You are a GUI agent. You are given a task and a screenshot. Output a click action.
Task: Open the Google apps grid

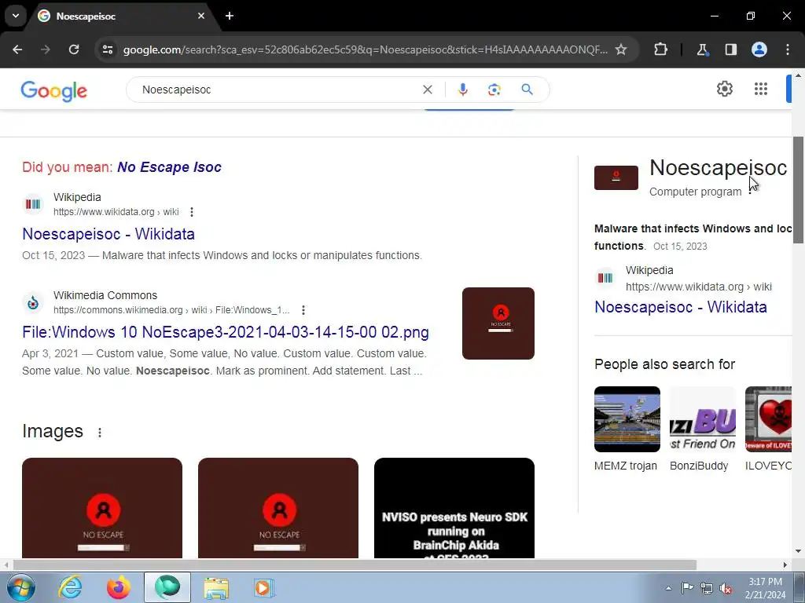pyautogui.click(x=761, y=89)
